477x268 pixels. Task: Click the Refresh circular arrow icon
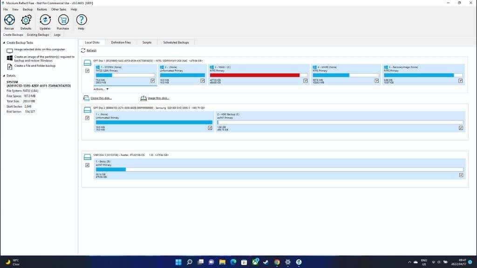[x=83, y=50]
